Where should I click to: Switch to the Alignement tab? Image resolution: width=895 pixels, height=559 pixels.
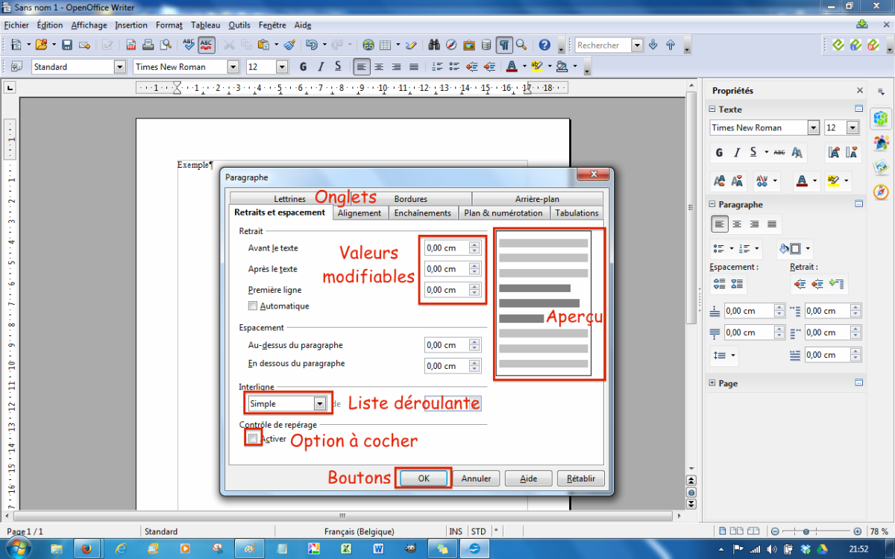[359, 213]
